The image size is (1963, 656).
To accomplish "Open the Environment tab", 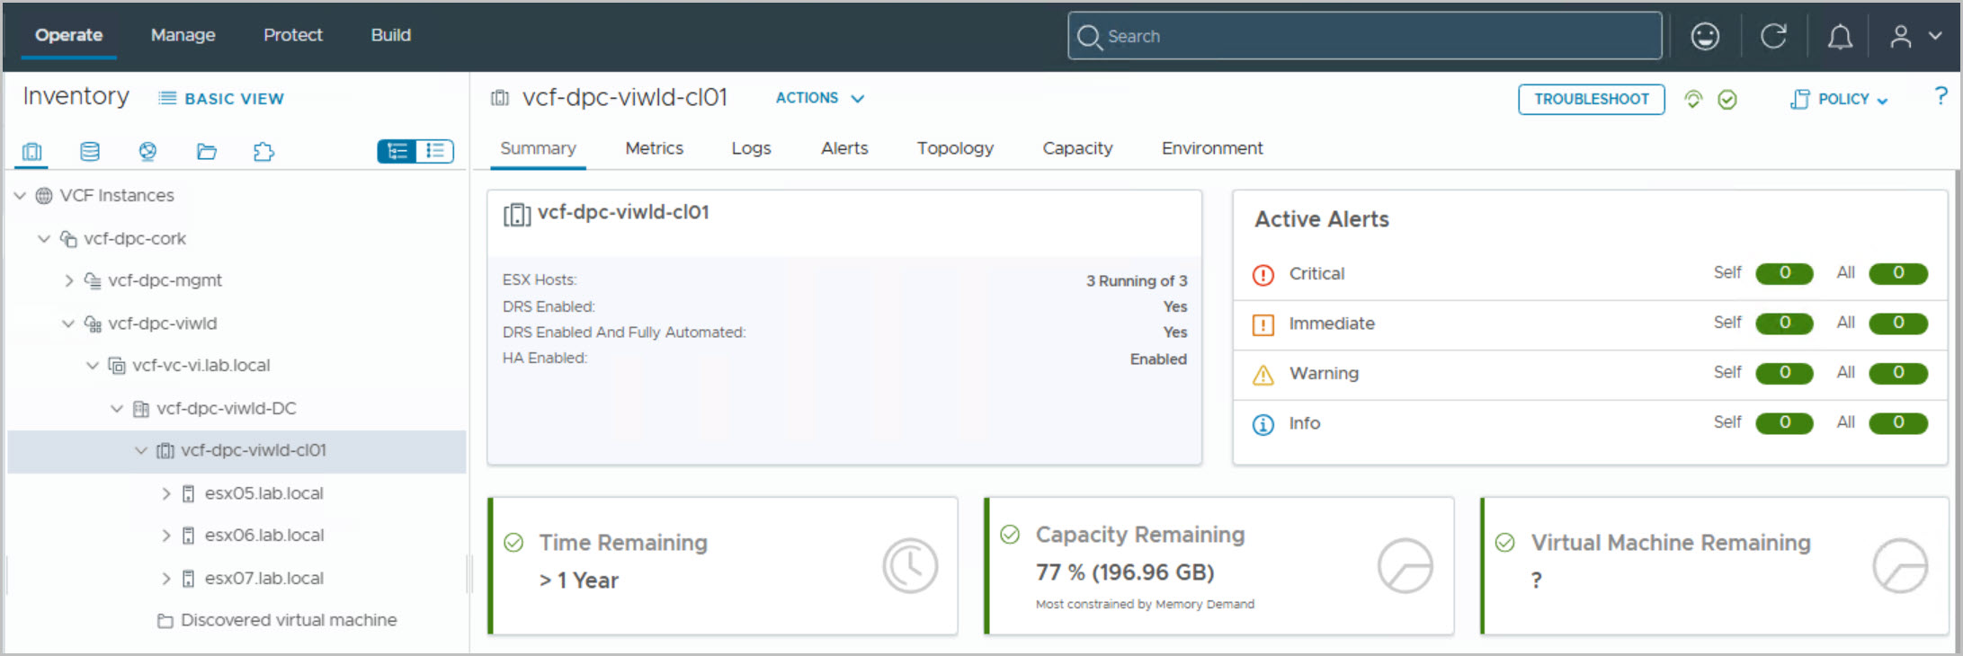I will (x=1212, y=148).
